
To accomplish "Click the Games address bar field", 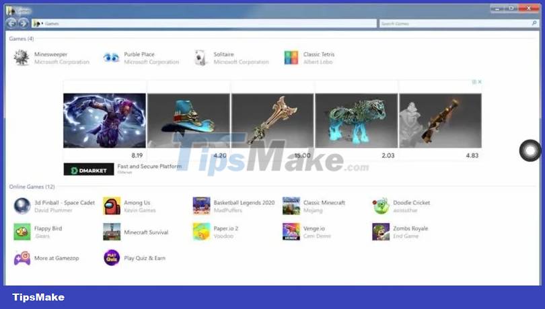I will 204,24.
